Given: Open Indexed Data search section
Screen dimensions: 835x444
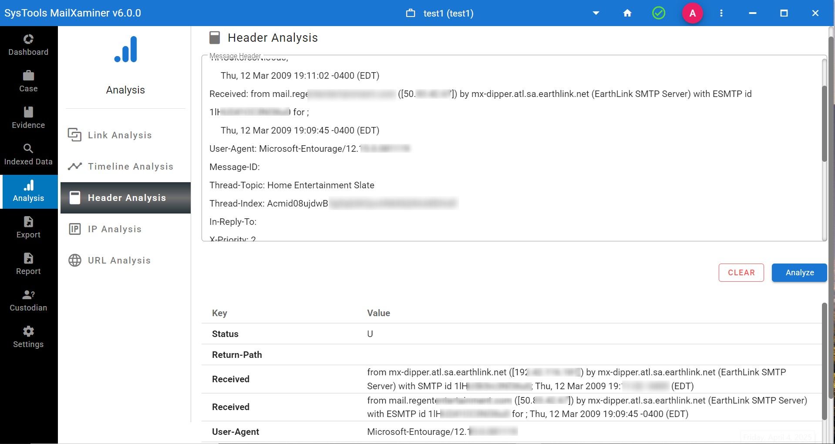Looking at the screenshot, I should (x=28, y=155).
